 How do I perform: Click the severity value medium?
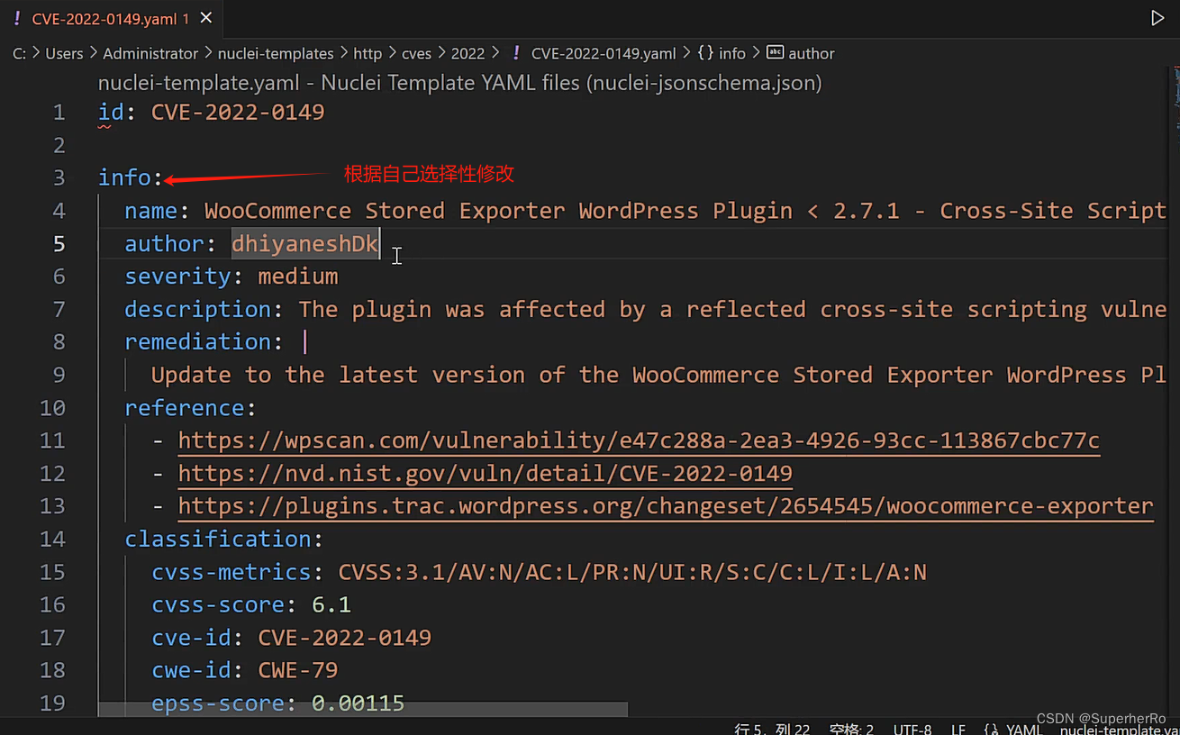(x=298, y=276)
